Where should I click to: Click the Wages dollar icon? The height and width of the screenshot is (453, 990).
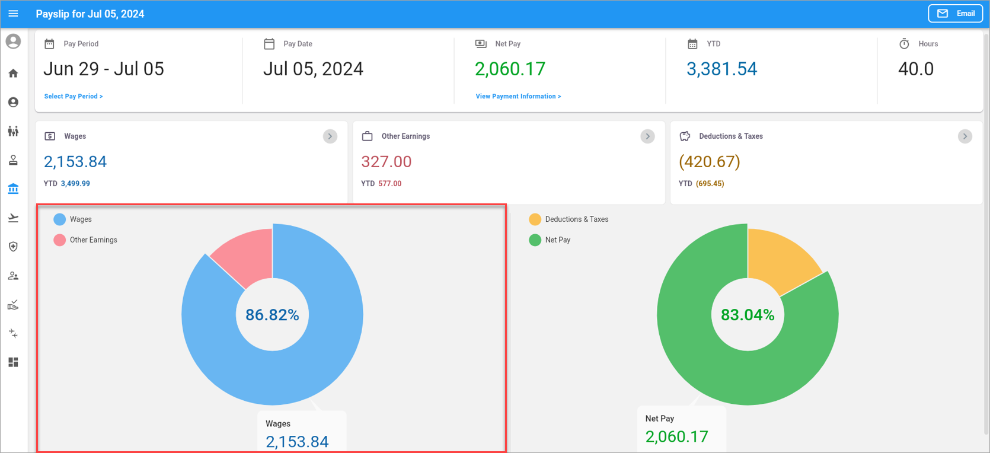click(50, 136)
